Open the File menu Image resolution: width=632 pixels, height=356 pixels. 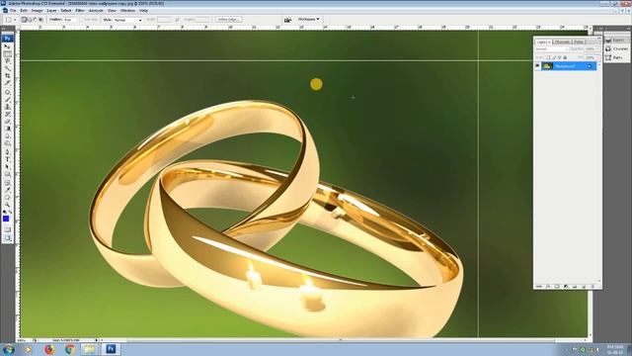pos(13,11)
